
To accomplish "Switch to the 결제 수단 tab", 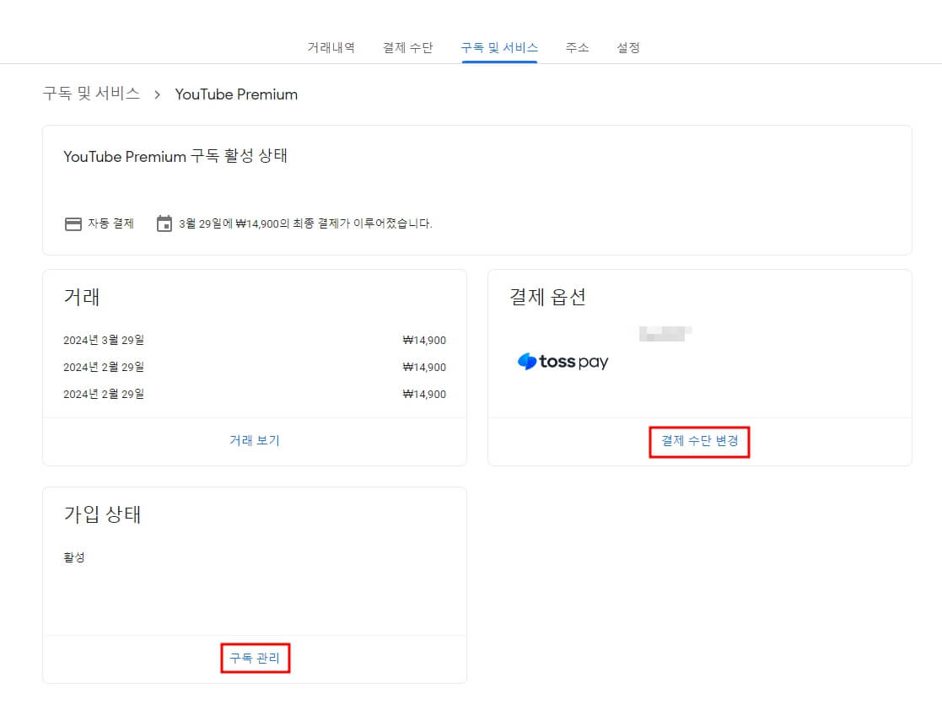I will pyautogui.click(x=408, y=47).
